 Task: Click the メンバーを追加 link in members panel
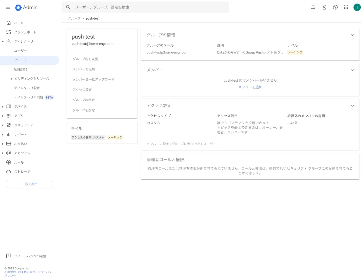coord(250,87)
